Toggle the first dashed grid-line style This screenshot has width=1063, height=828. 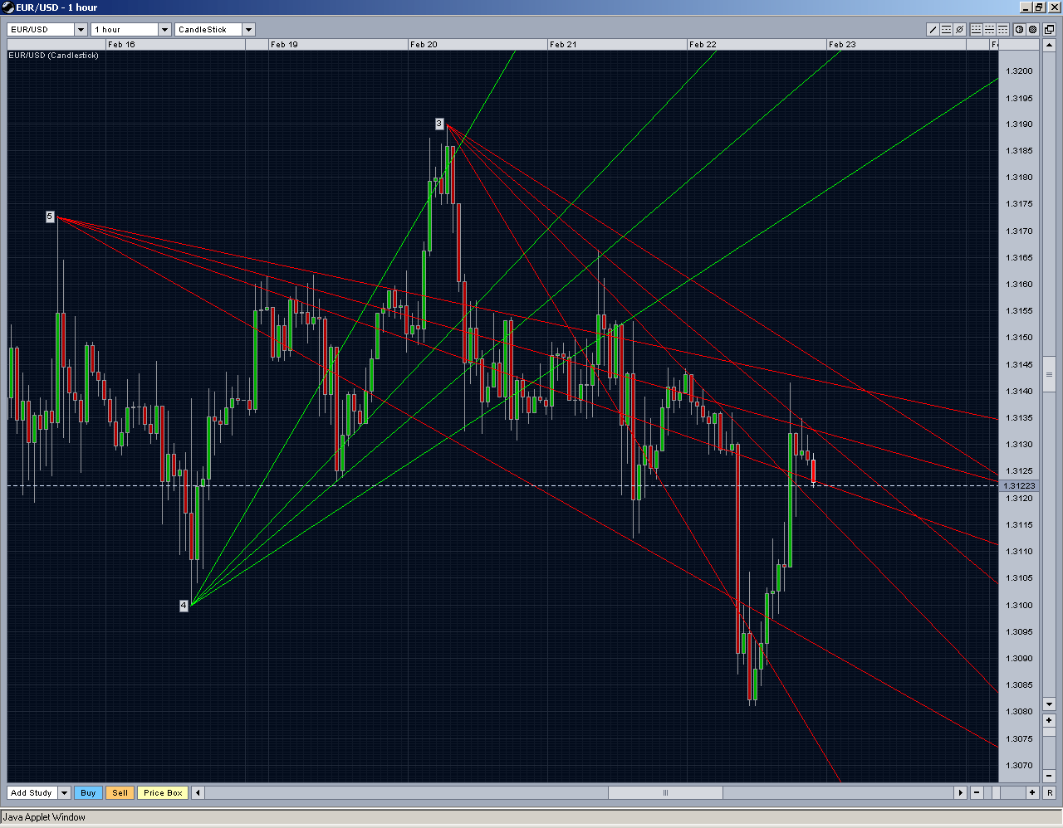coord(976,29)
